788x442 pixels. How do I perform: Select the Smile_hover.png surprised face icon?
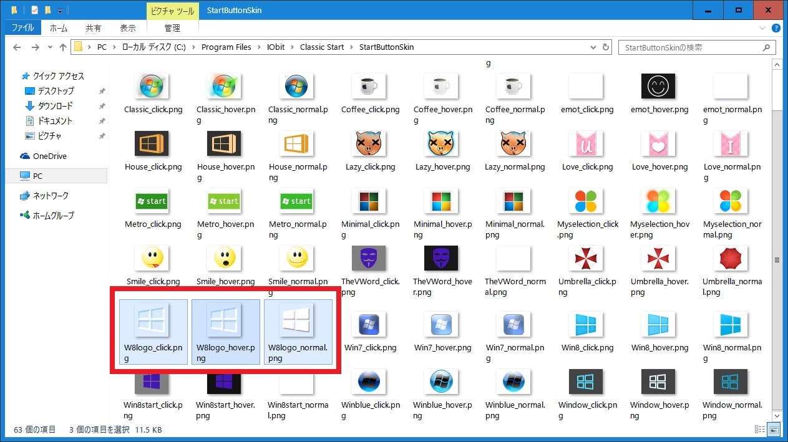coord(225,258)
